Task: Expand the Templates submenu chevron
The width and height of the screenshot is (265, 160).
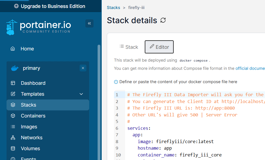Action: tap(81, 94)
